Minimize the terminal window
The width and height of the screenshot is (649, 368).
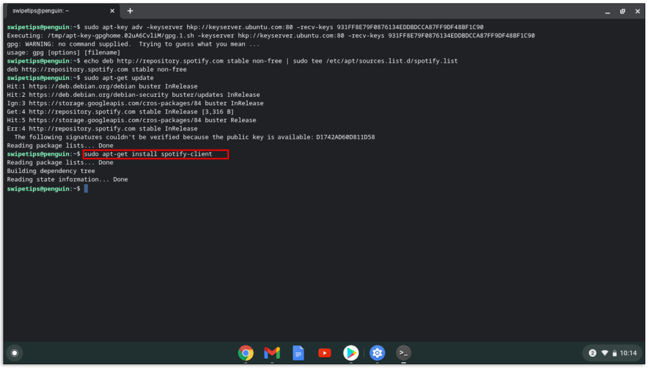608,11
